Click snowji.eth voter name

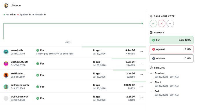17,50
